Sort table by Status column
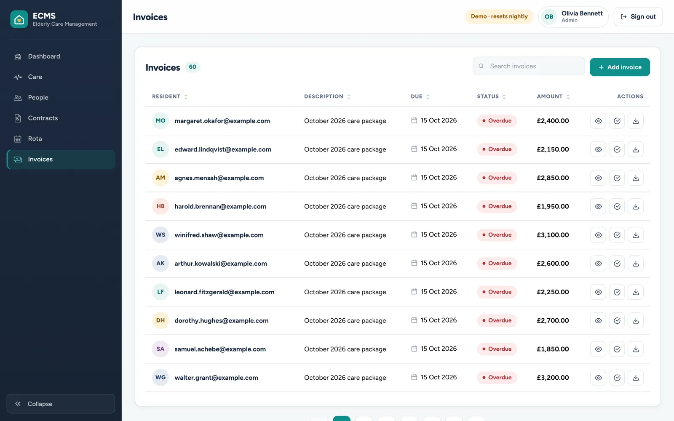 click(x=492, y=96)
